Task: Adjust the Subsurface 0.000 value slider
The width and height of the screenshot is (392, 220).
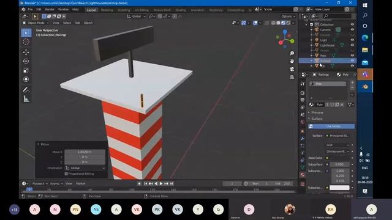Action: (x=339, y=164)
